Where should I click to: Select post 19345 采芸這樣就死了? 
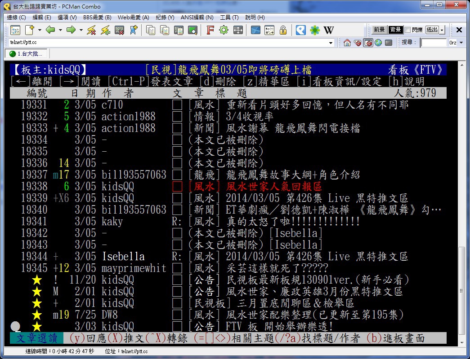[228, 268]
